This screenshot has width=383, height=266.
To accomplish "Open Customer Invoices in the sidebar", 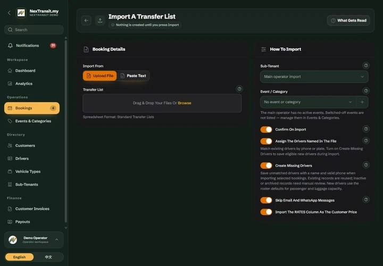I will pos(32,209).
